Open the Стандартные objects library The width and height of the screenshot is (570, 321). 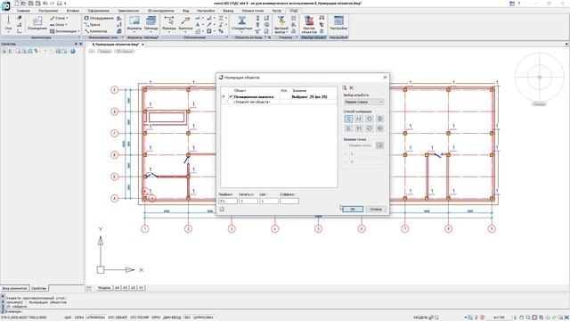241,24
